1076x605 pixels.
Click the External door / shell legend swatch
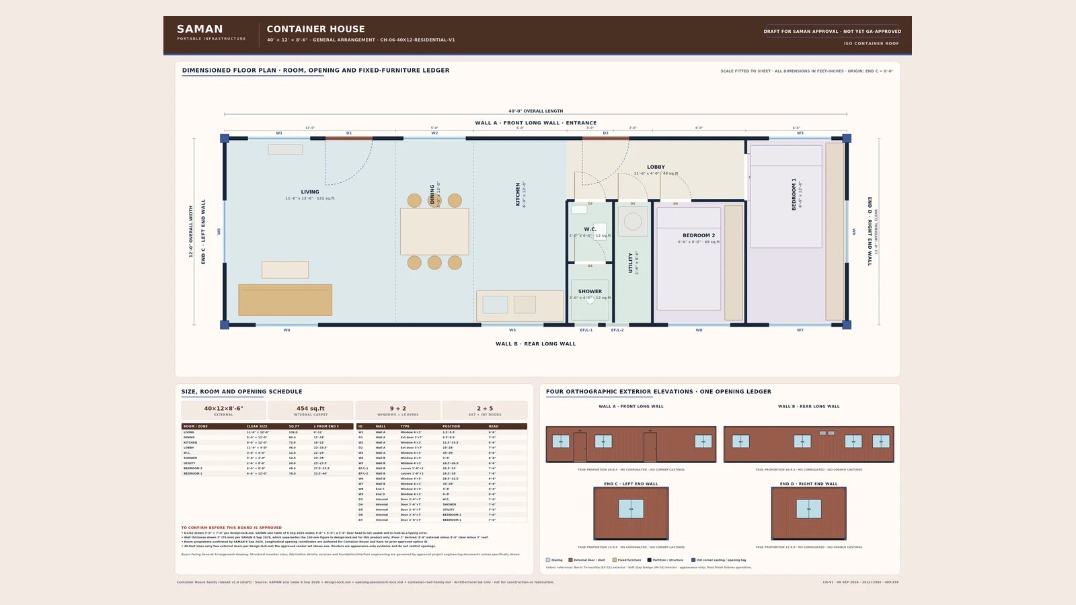coord(570,559)
